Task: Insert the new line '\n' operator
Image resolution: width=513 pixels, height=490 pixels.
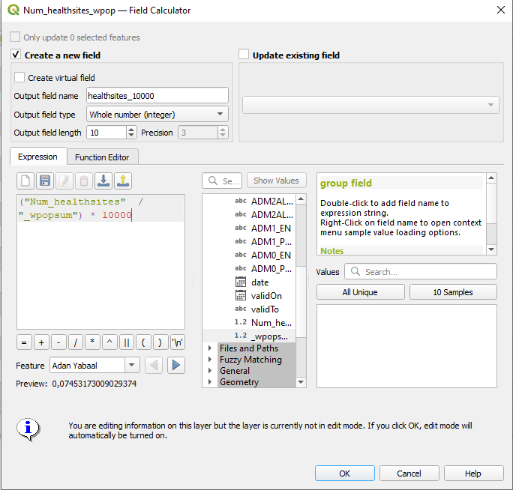Action: tap(178, 342)
